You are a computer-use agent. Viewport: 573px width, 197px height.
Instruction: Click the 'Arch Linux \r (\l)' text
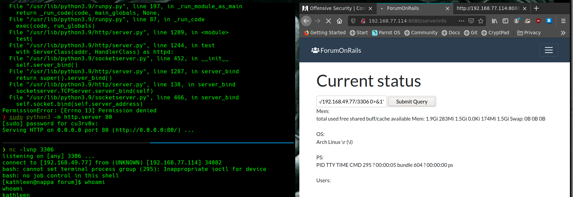tap(334, 142)
